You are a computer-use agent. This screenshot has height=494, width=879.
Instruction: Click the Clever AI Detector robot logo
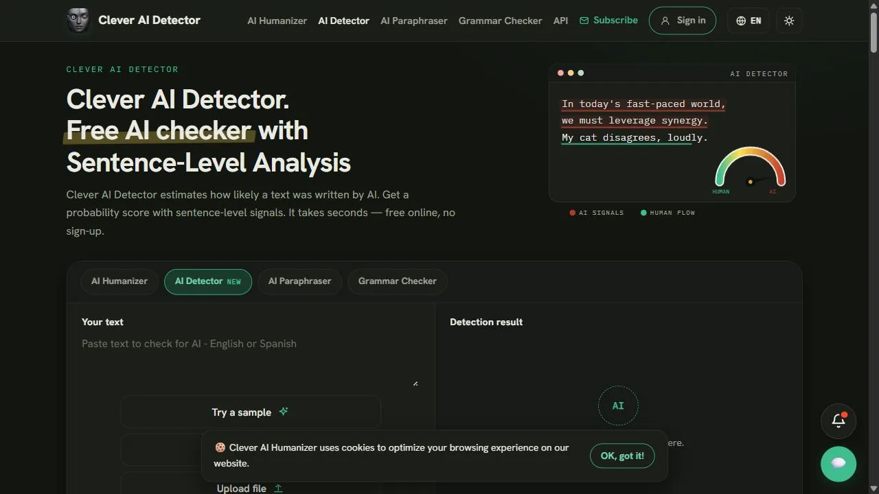pyautogui.click(x=78, y=21)
